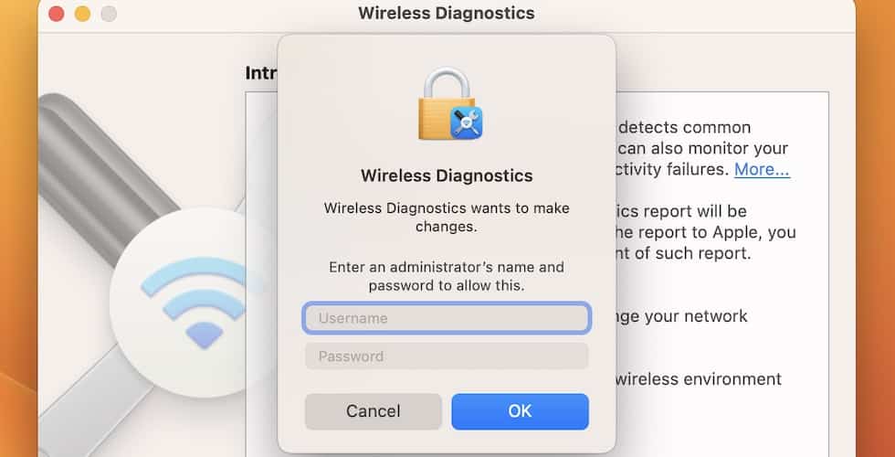Open the "More..." link
Screen dimensions: 895x457
point(762,169)
